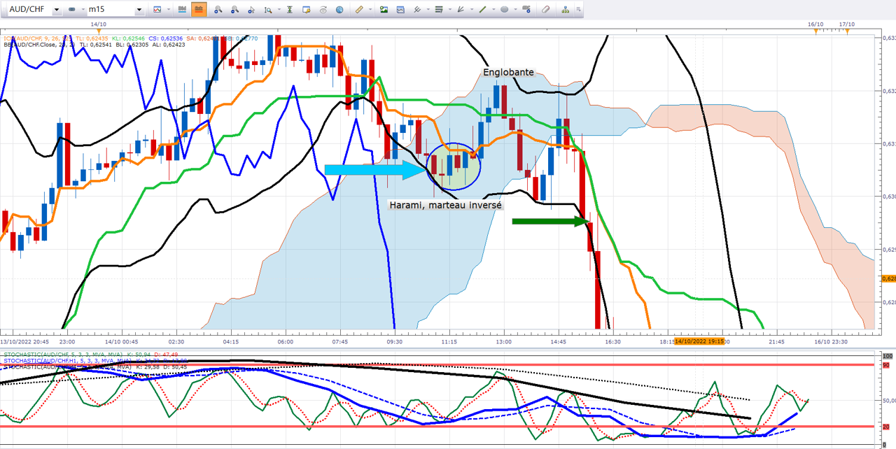Screen dimensions: 896x449
Task: Open the m15 timeframe dropdown
Action: (139, 10)
